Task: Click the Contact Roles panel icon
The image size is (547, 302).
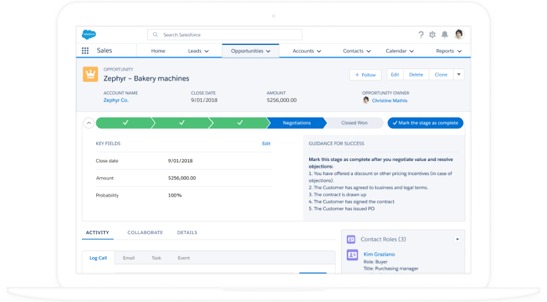Action: coord(351,239)
